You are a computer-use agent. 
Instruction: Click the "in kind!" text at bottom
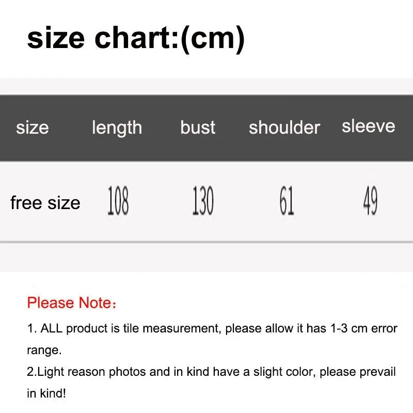tap(46, 393)
